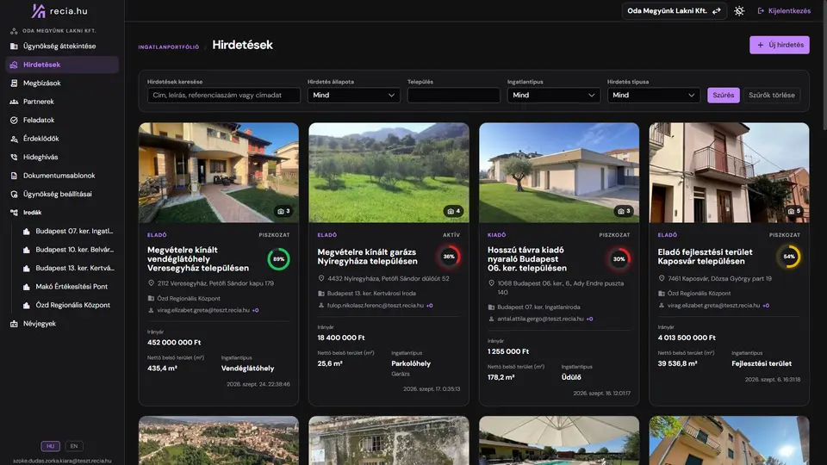Click the Ügynökség áttekintése sidebar icon
The height and width of the screenshot is (465, 827).
click(x=14, y=46)
